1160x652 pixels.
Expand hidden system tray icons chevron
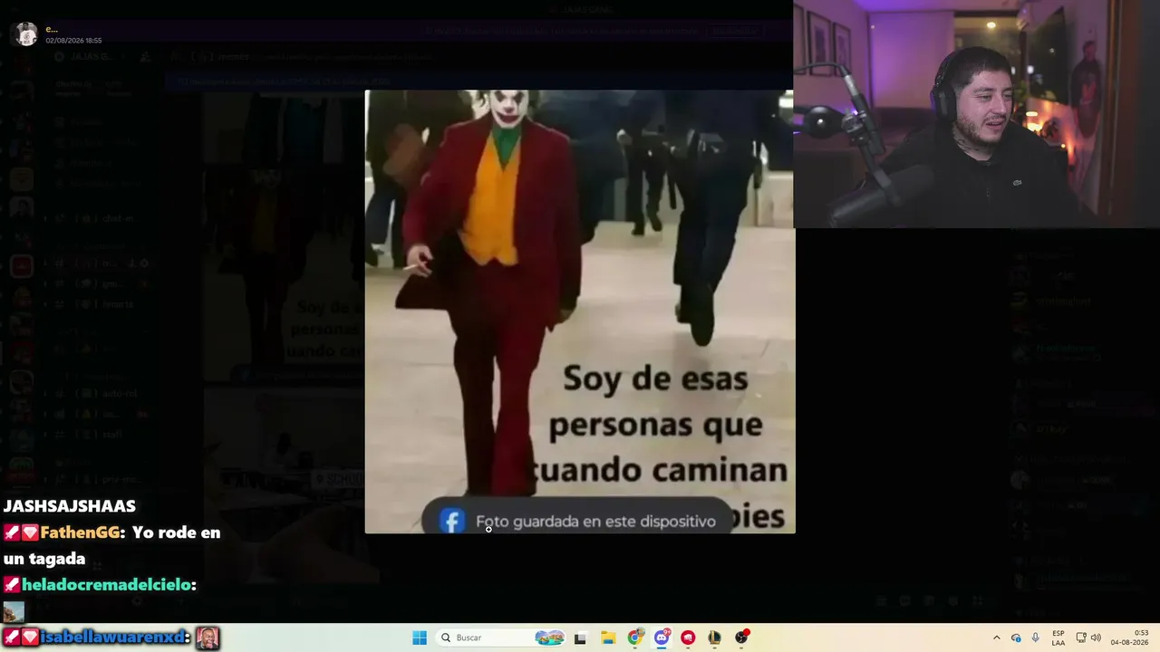point(997,638)
